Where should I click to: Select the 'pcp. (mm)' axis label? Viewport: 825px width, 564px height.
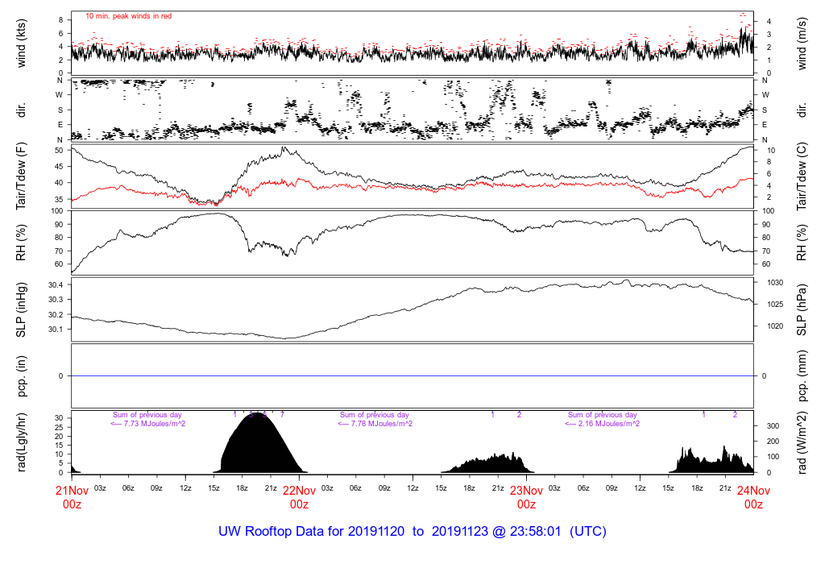pyautogui.click(x=802, y=375)
